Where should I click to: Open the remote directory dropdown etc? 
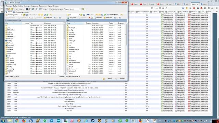click(74, 15)
